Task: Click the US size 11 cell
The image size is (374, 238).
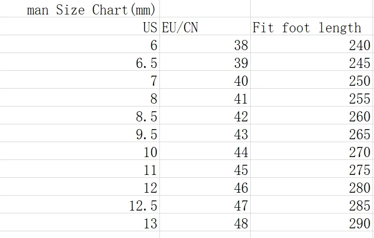Action: click(x=80, y=169)
